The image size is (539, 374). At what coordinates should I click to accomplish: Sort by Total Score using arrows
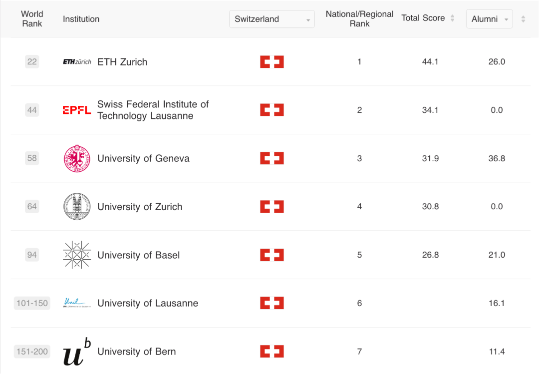pyautogui.click(x=452, y=18)
